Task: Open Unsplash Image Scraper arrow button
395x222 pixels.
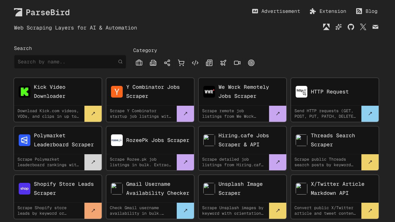Action: 278,211
